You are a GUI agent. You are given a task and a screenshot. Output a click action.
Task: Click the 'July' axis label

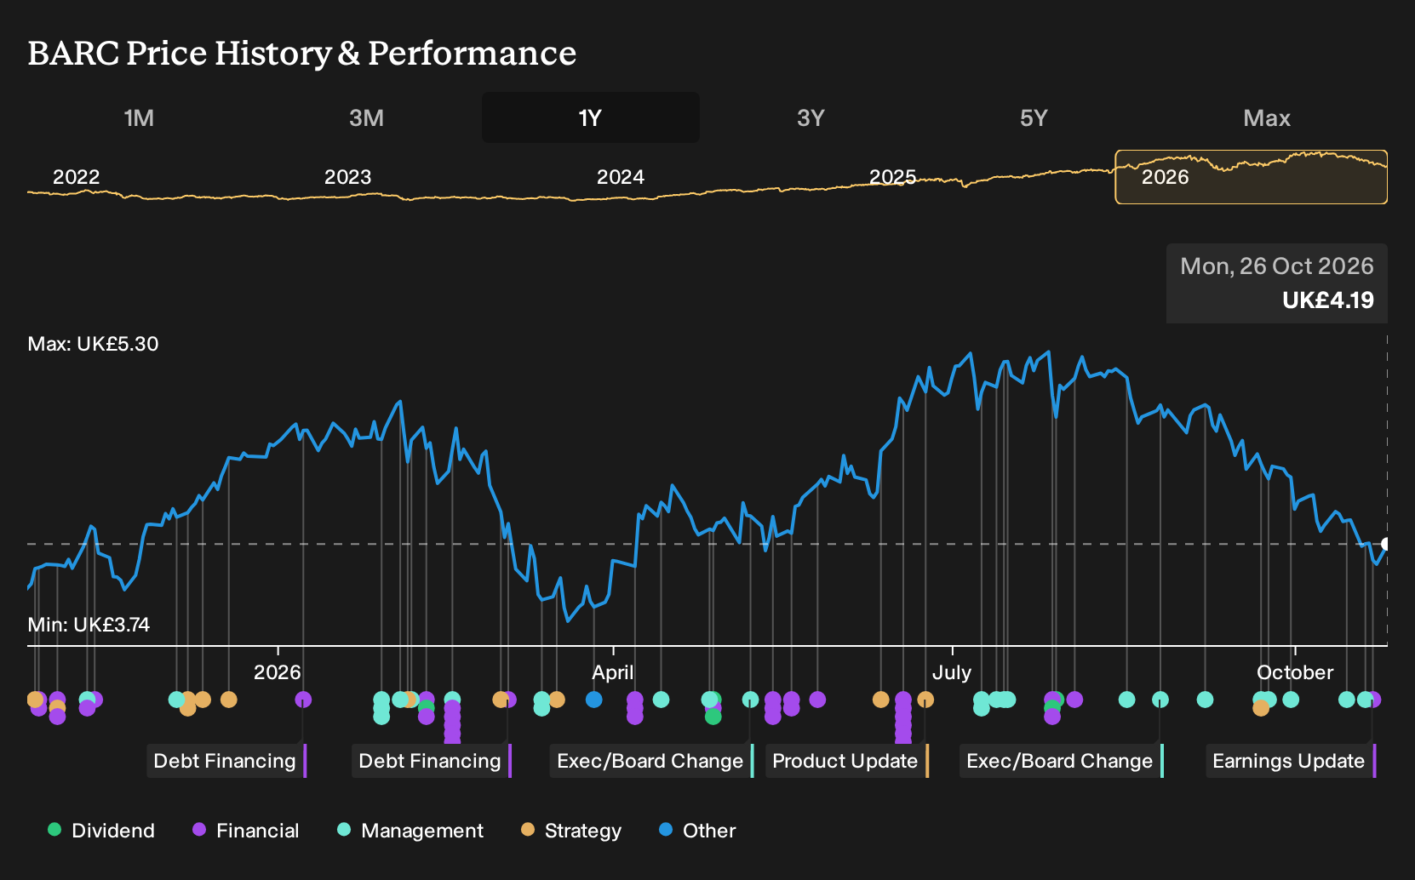pos(951,672)
